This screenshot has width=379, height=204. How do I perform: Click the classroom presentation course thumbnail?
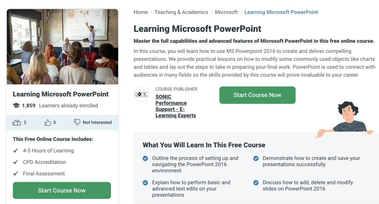(62, 46)
